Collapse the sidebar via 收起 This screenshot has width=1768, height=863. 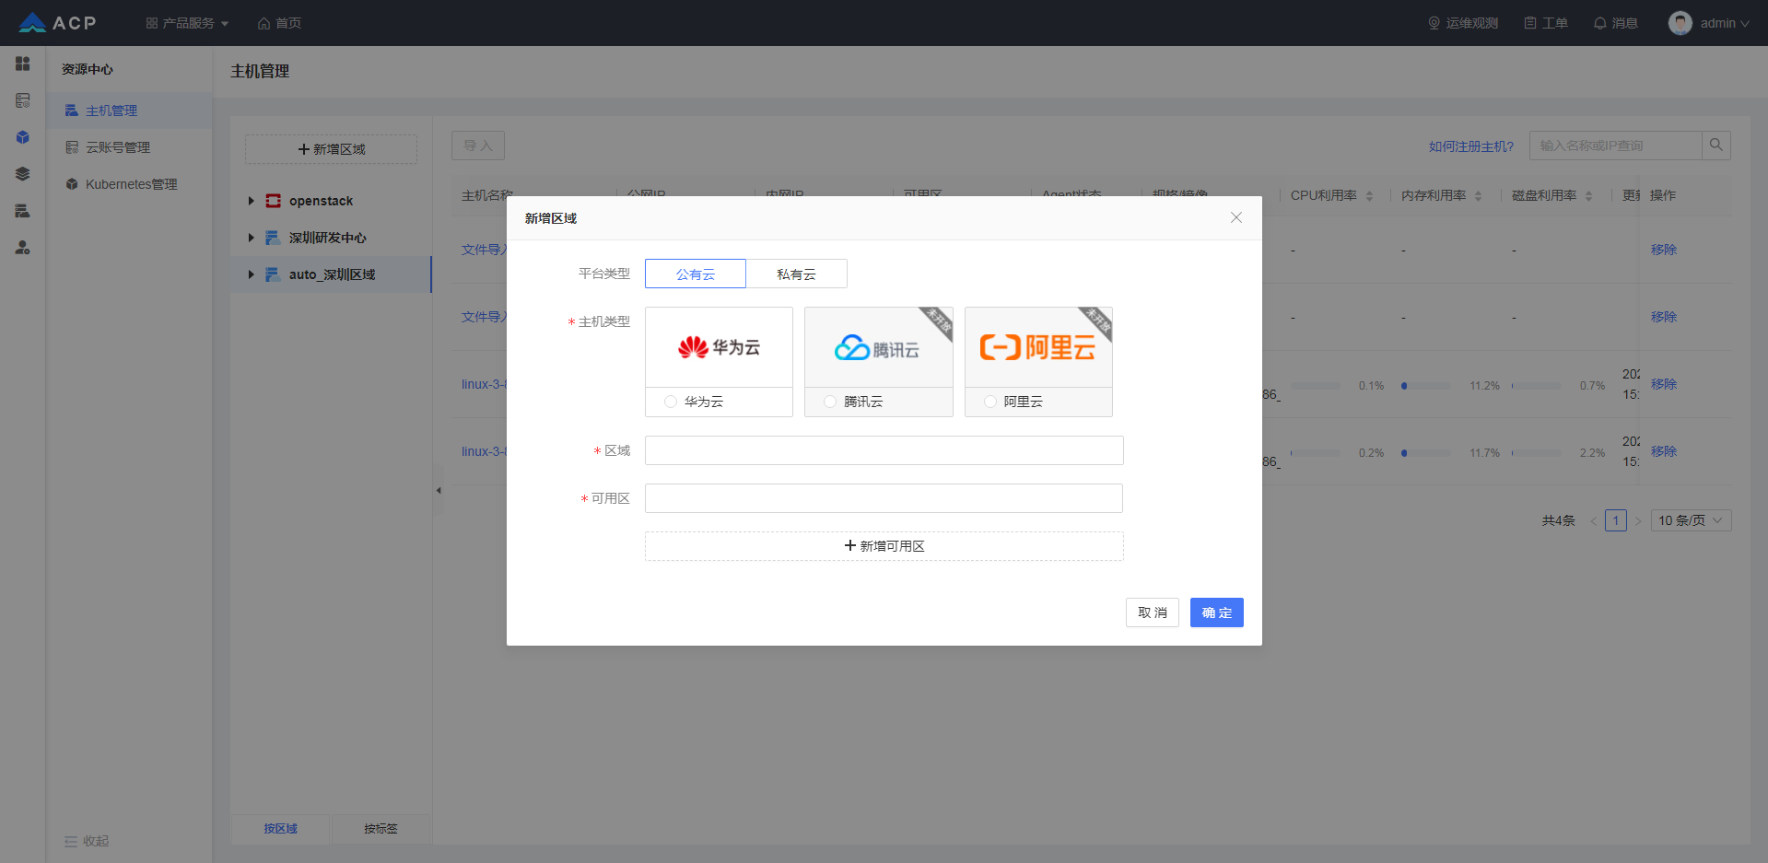click(87, 841)
